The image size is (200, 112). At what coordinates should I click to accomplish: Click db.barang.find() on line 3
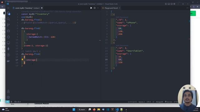[x=32, y=20]
